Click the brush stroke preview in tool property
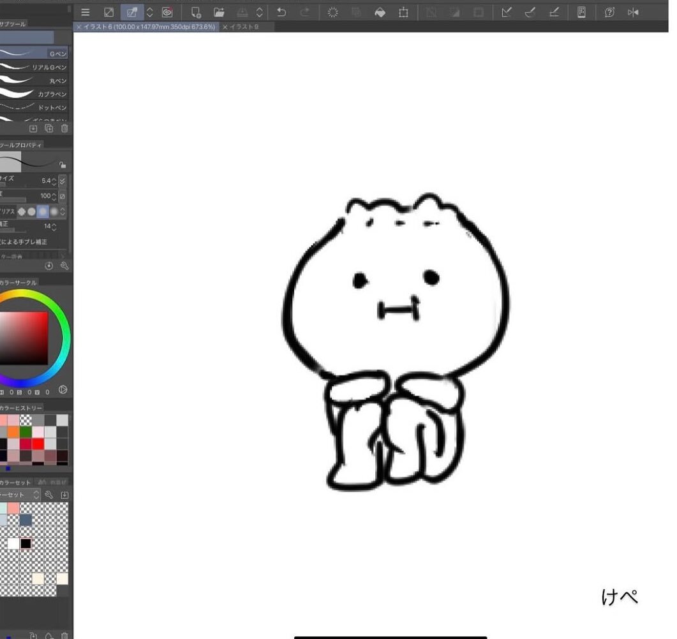 coord(28,162)
